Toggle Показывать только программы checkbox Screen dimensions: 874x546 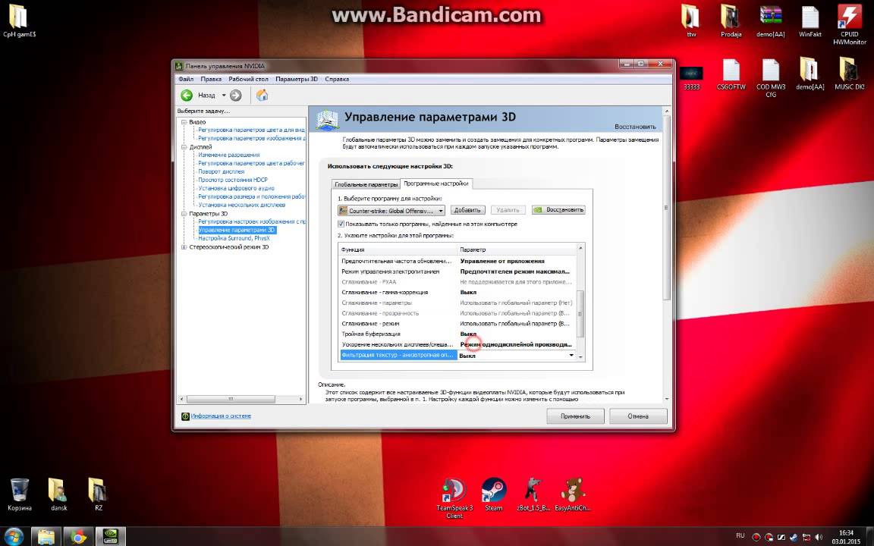pyautogui.click(x=341, y=224)
